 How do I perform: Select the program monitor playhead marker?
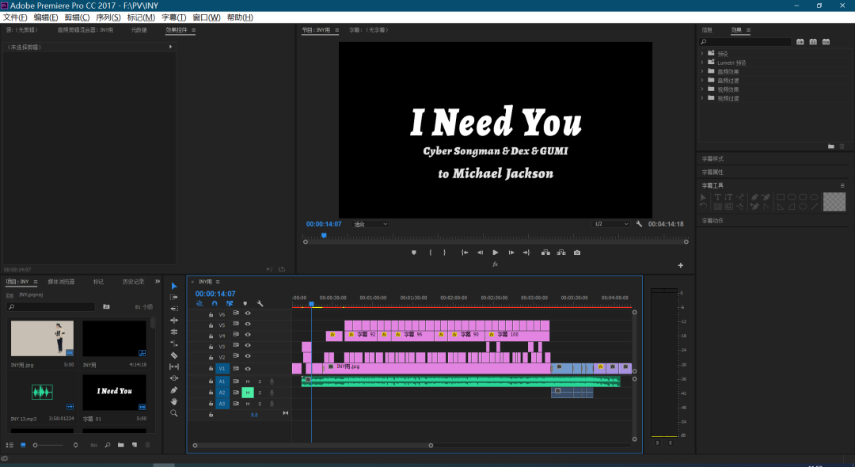click(323, 236)
